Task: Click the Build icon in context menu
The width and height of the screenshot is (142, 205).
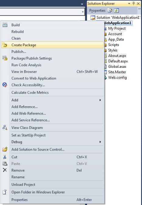Action: [5, 25]
